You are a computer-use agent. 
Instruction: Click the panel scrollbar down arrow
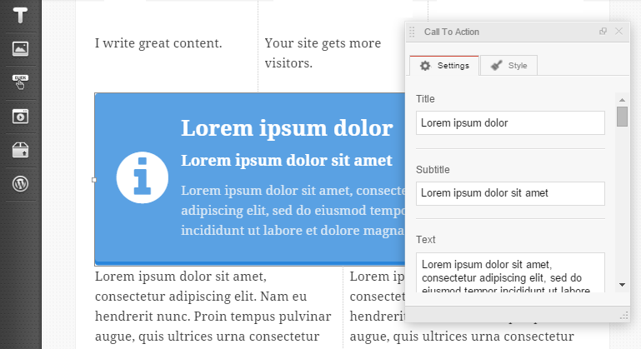[622, 285]
